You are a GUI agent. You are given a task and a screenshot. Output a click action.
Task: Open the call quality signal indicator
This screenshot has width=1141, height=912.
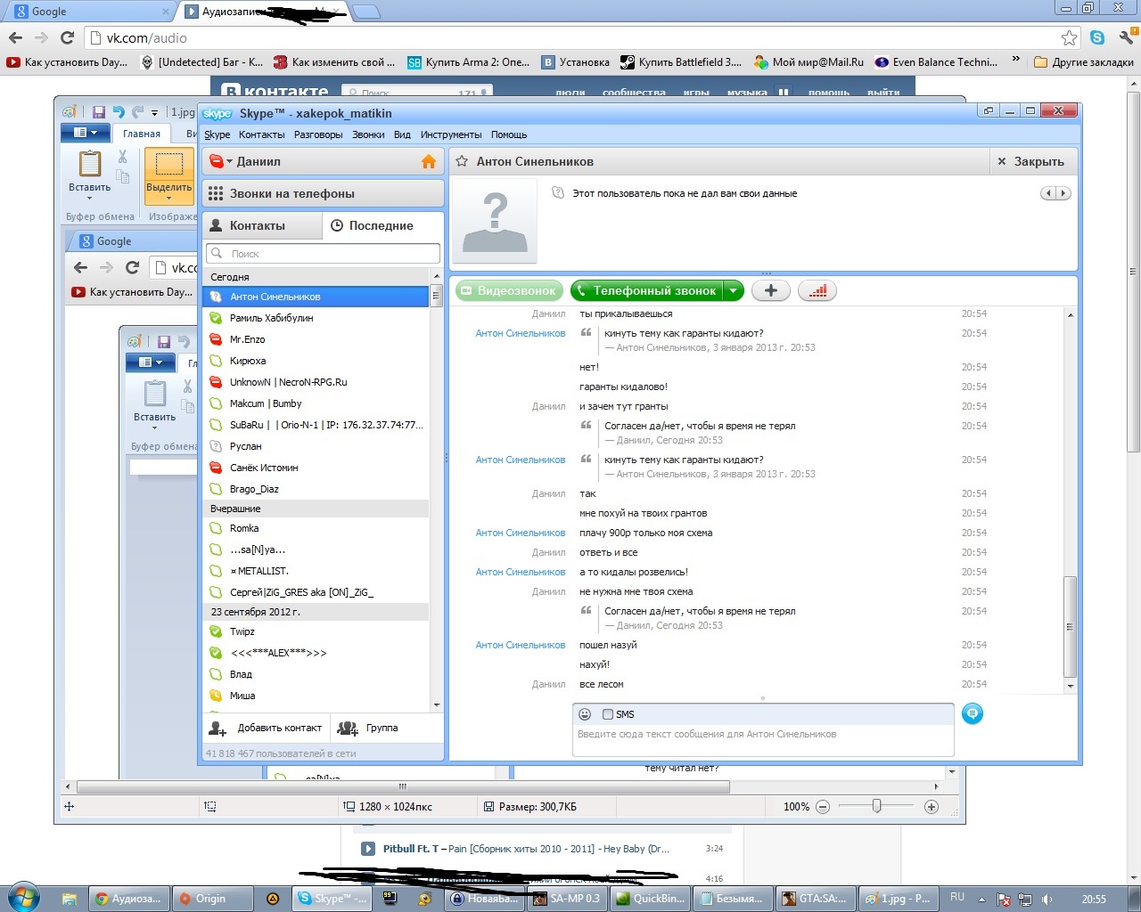click(x=817, y=290)
